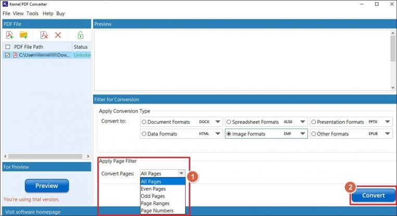The width and height of the screenshot is (397, 216).
Task: Choose Page Ranges from the list
Action: [x=162, y=204]
